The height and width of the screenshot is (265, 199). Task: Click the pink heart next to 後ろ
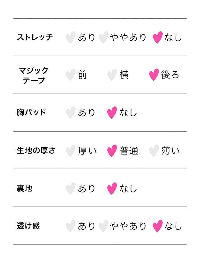(154, 75)
